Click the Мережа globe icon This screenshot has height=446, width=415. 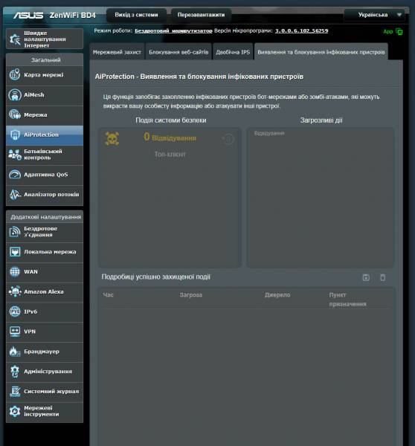tap(15, 114)
